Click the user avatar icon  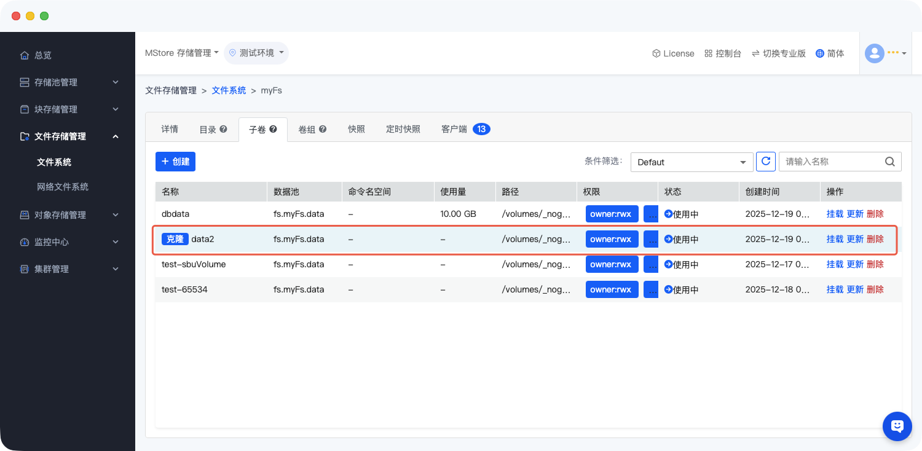pos(874,53)
